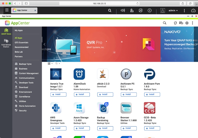
Task: Open the grid view mode dropdown
Action: tap(50, 63)
